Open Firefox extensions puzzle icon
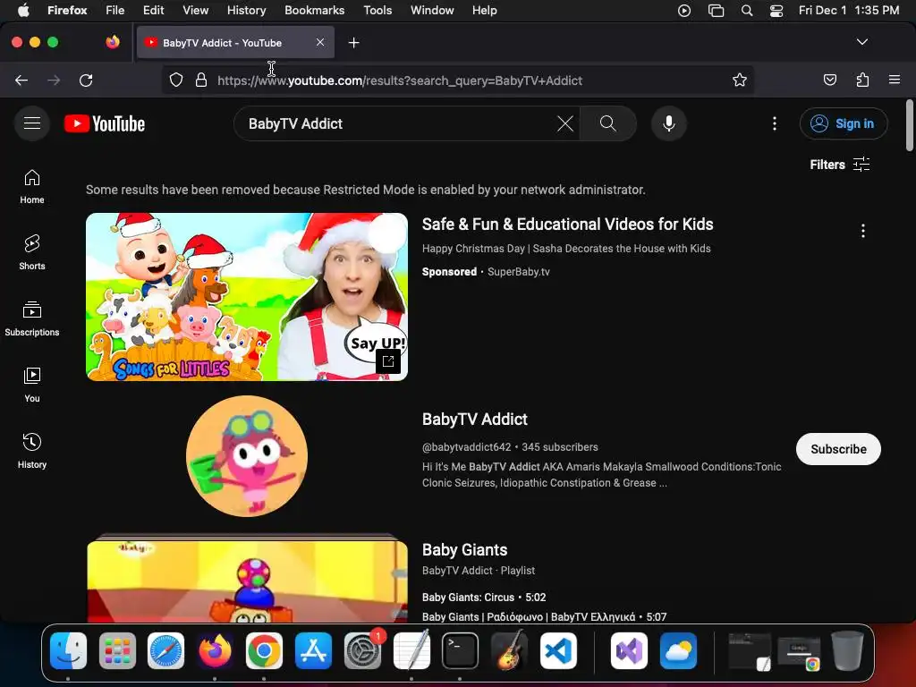Viewport: 916px width, 687px height. click(862, 80)
